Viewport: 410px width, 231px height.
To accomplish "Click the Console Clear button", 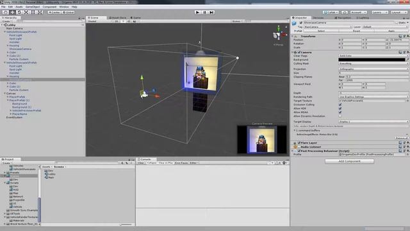I will [141, 163].
